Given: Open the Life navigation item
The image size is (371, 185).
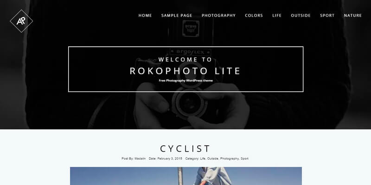Looking at the screenshot, I should (277, 16).
